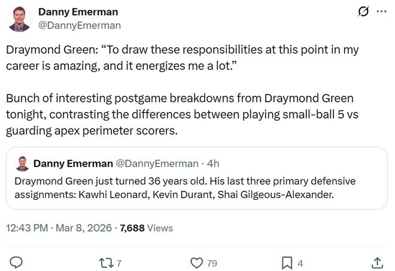Like the tweet with heart icon
Image resolution: width=395 pixels, height=271 pixels.
(196, 263)
